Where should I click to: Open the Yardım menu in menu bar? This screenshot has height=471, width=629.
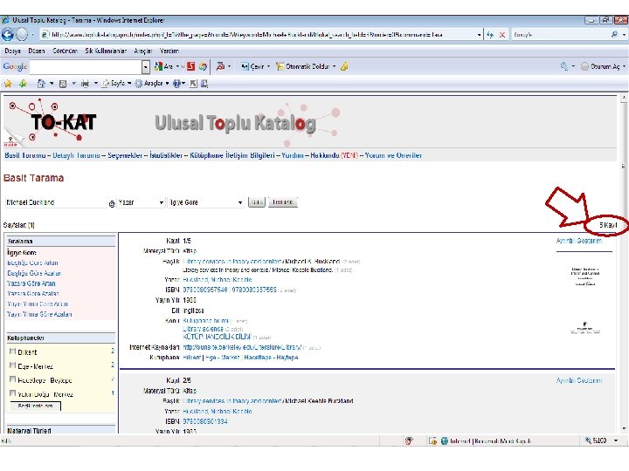pos(169,51)
